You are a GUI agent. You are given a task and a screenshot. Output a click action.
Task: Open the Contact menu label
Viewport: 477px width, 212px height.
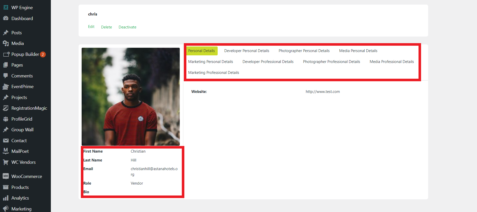(x=19, y=140)
